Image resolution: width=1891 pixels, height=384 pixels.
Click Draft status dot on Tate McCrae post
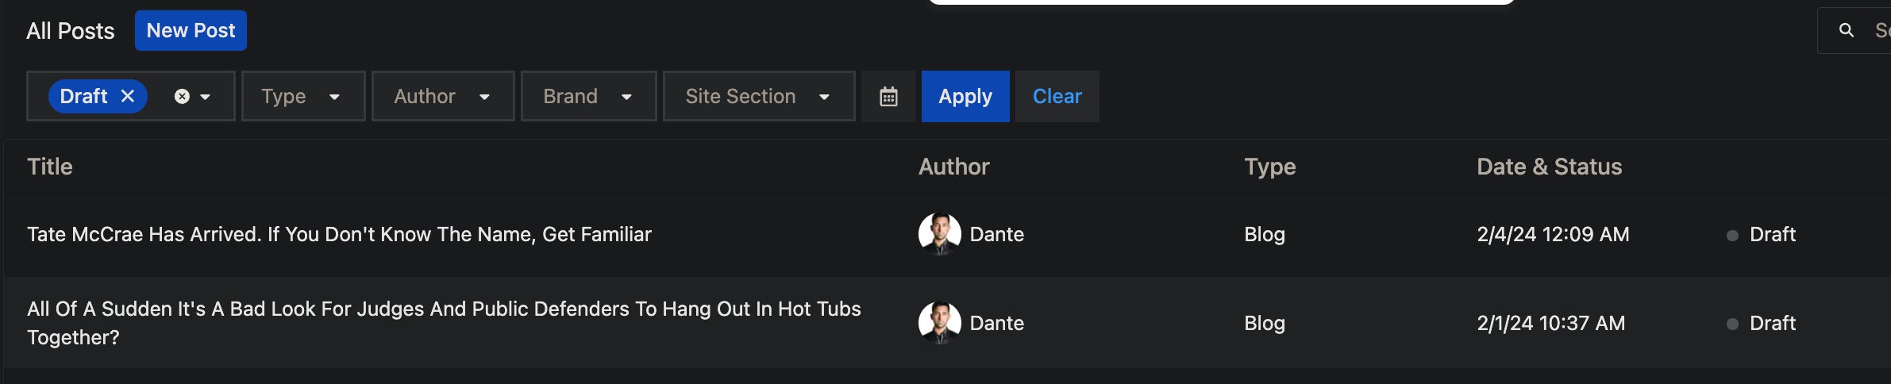(1732, 235)
